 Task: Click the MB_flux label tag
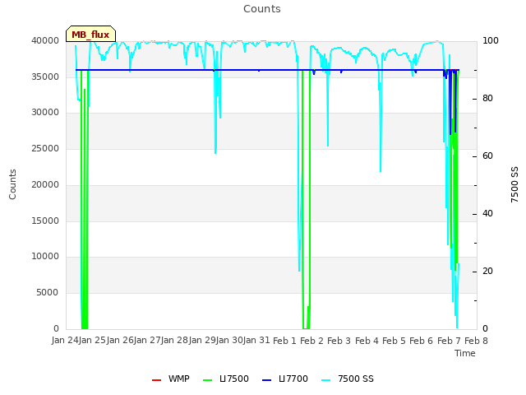(x=90, y=34)
